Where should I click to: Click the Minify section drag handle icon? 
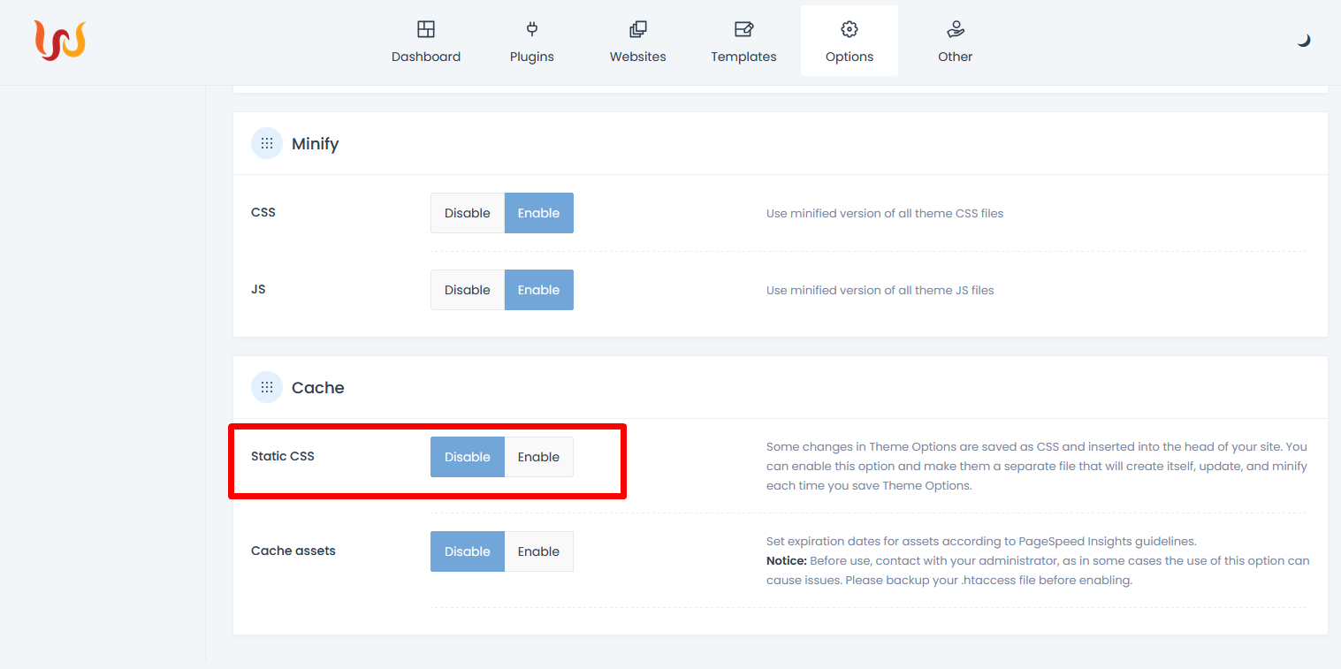267,143
